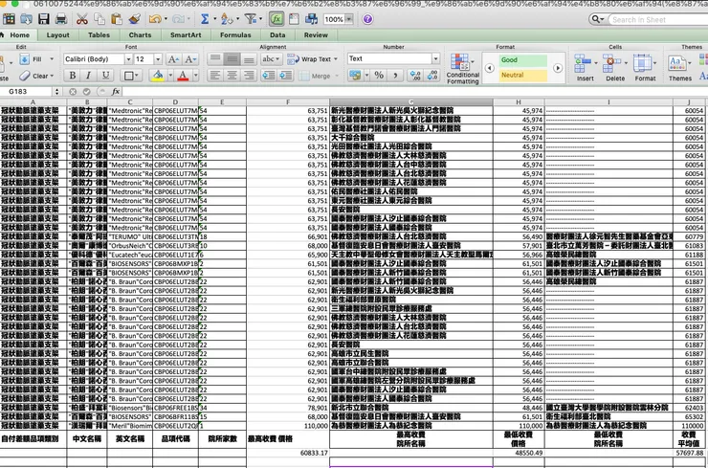708x468 pixels.
Task: Show next cell styles with right arrow
Action: [x=558, y=68]
